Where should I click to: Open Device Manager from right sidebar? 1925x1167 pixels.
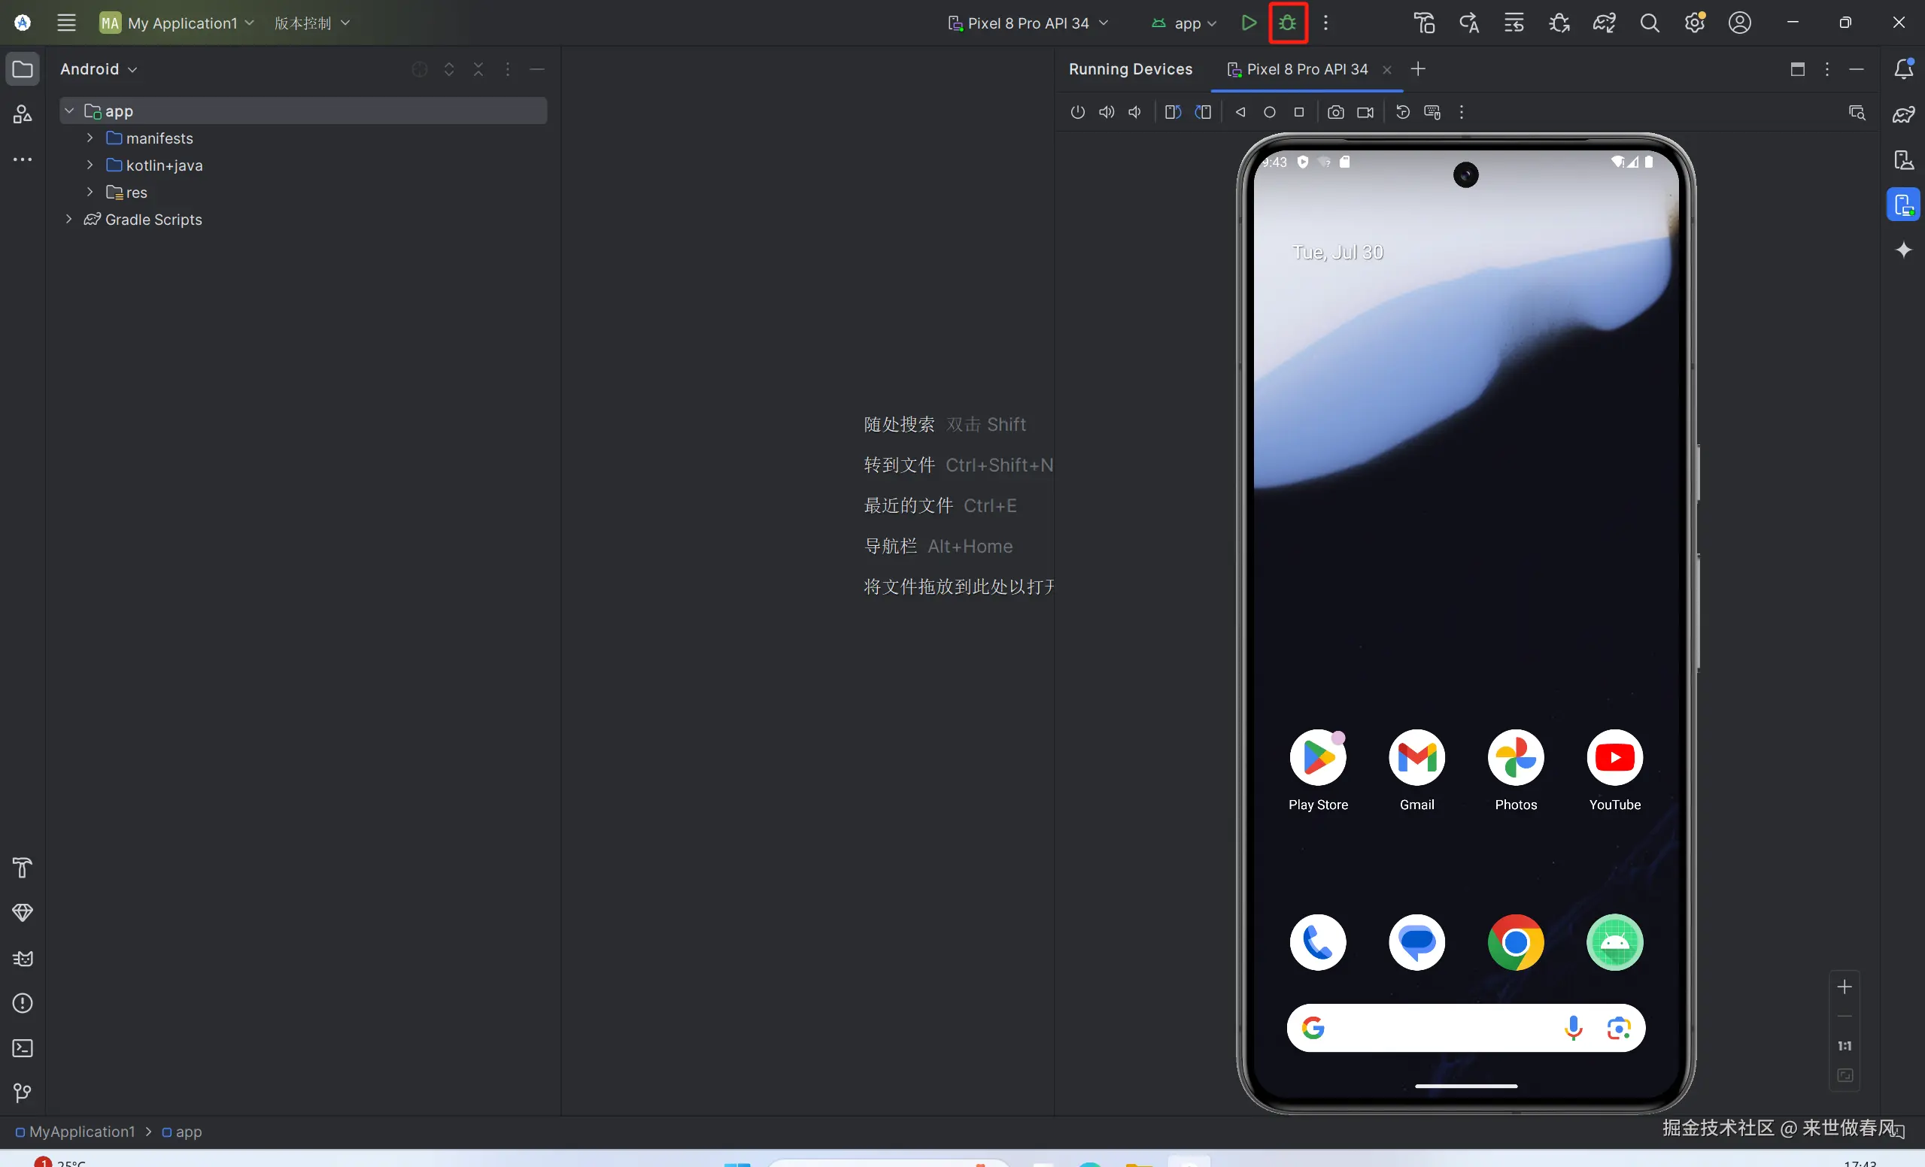point(1903,160)
